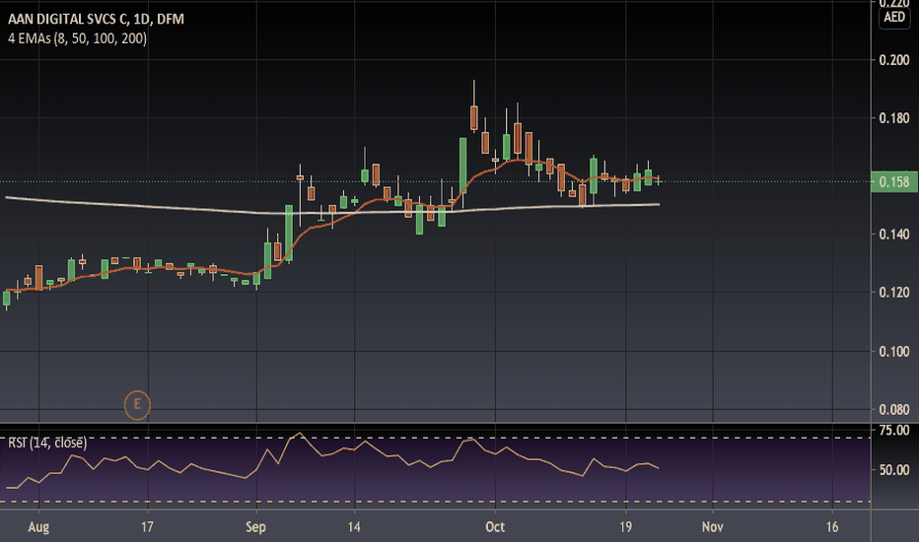Click the 19 date label on time axis

[x=626, y=527]
